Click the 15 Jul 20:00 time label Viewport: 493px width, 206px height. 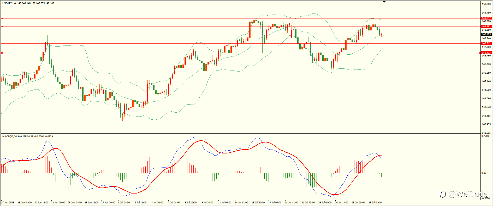[x=258, y=202]
